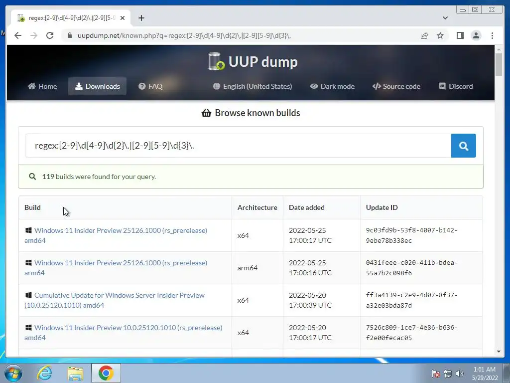This screenshot has width=510, height=383.
Task: Click the build search input field
Action: pyautogui.click(x=239, y=146)
